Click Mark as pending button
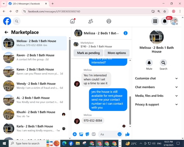 point(88,53)
